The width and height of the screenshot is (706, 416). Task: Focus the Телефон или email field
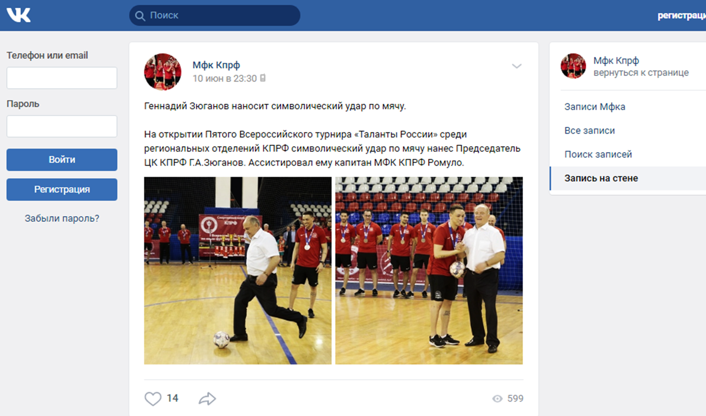tap(62, 78)
